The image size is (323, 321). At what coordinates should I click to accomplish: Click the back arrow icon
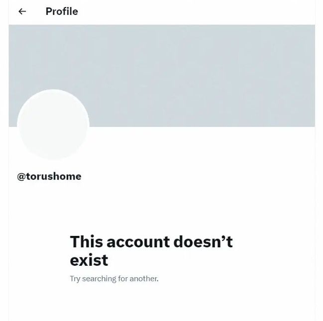coord(22,11)
